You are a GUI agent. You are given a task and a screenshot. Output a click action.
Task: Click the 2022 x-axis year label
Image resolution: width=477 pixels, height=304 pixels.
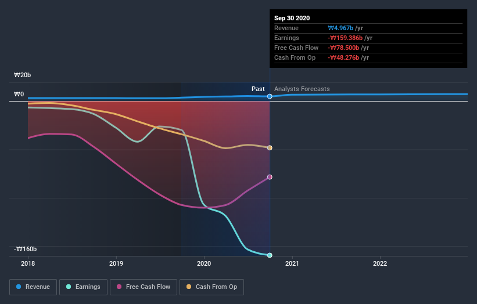point(380,263)
